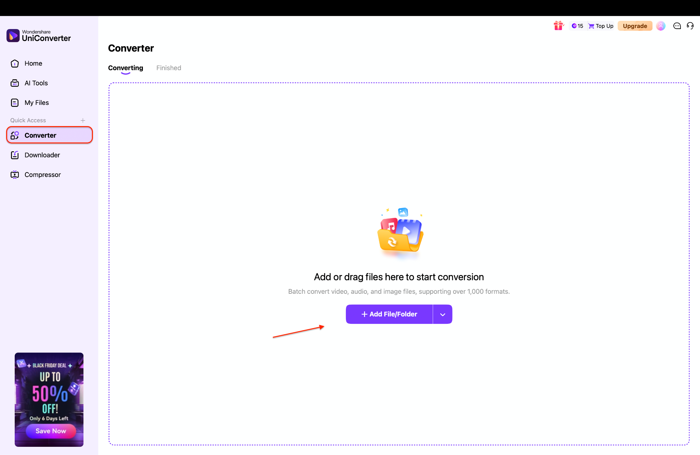Open the Converter tool in sidebar
The image size is (700, 455).
tap(41, 135)
